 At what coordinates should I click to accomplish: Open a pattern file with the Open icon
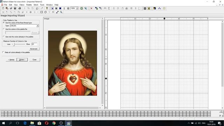click(11, 8)
